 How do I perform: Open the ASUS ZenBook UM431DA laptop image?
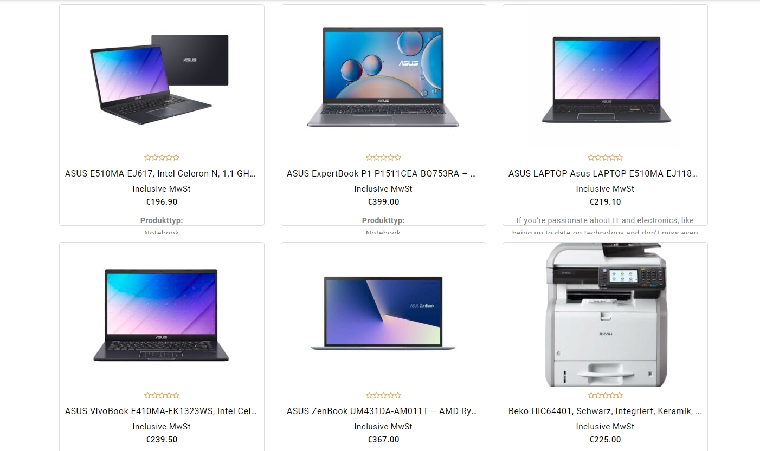coord(383,315)
